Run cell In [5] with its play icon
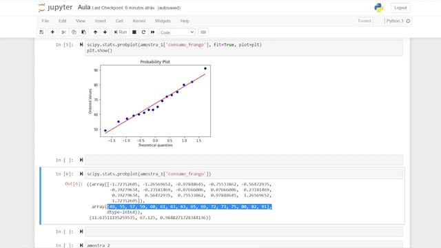Screen dimensions: 441x248 pos(81,44)
